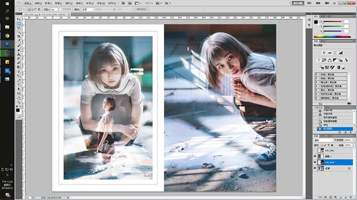The width and height of the screenshot is (357, 200).
Task: Open the first menu in the menu bar
Action: point(27,3)
